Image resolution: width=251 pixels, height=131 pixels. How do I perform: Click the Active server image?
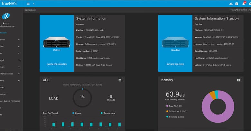pos(57,42)
